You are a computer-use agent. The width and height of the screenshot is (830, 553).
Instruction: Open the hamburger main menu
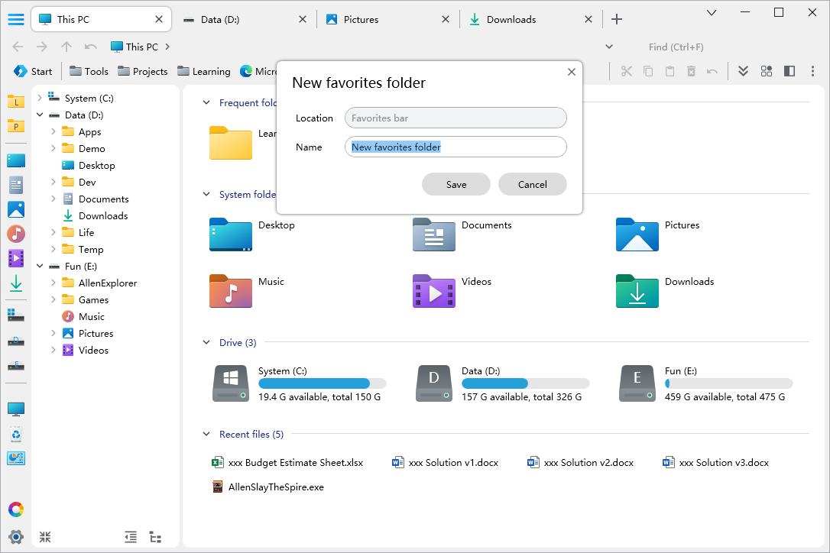[x=16, y=19]
